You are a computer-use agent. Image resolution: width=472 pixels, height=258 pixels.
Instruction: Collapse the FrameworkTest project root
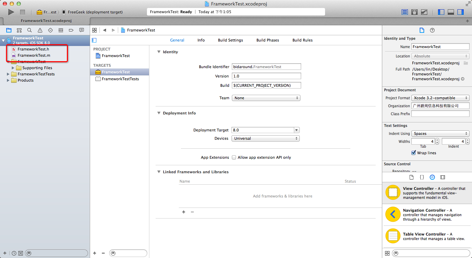(3, 40)
